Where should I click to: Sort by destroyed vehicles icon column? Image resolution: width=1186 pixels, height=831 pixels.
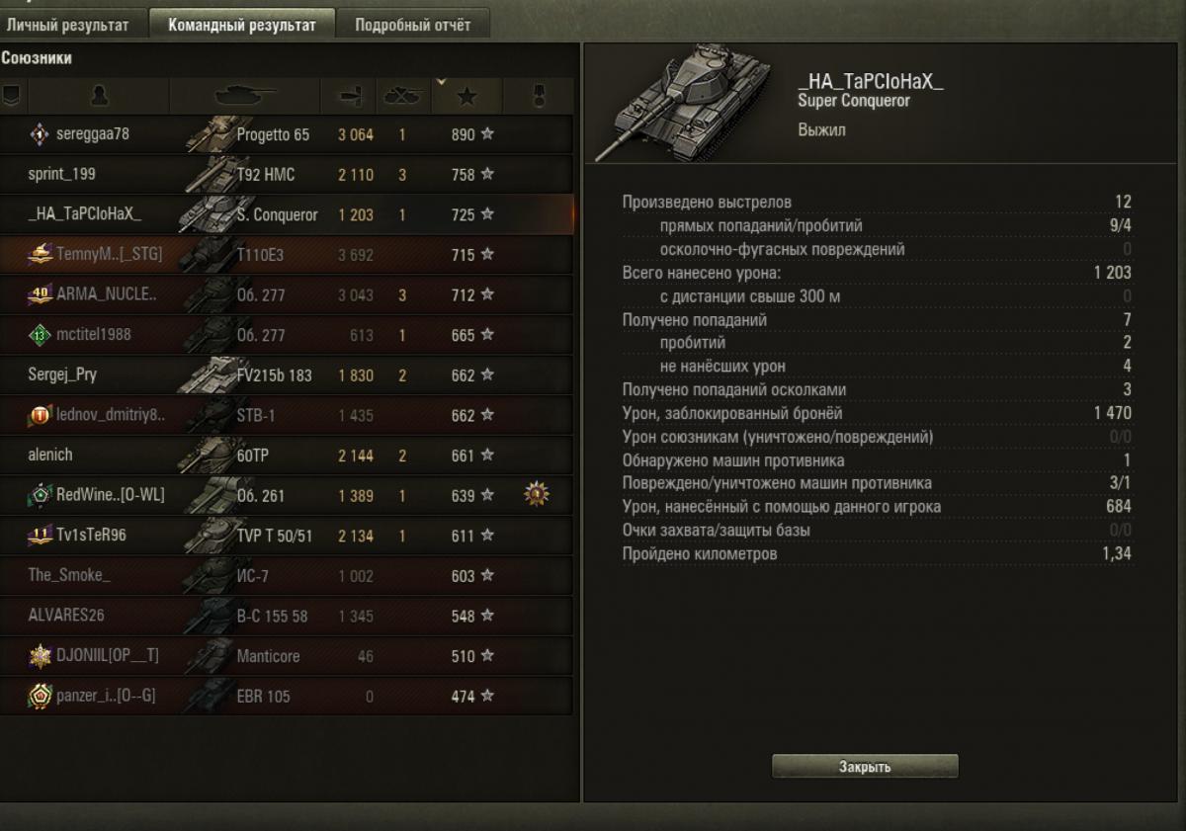pyautogui.click(x=403, y=96)
